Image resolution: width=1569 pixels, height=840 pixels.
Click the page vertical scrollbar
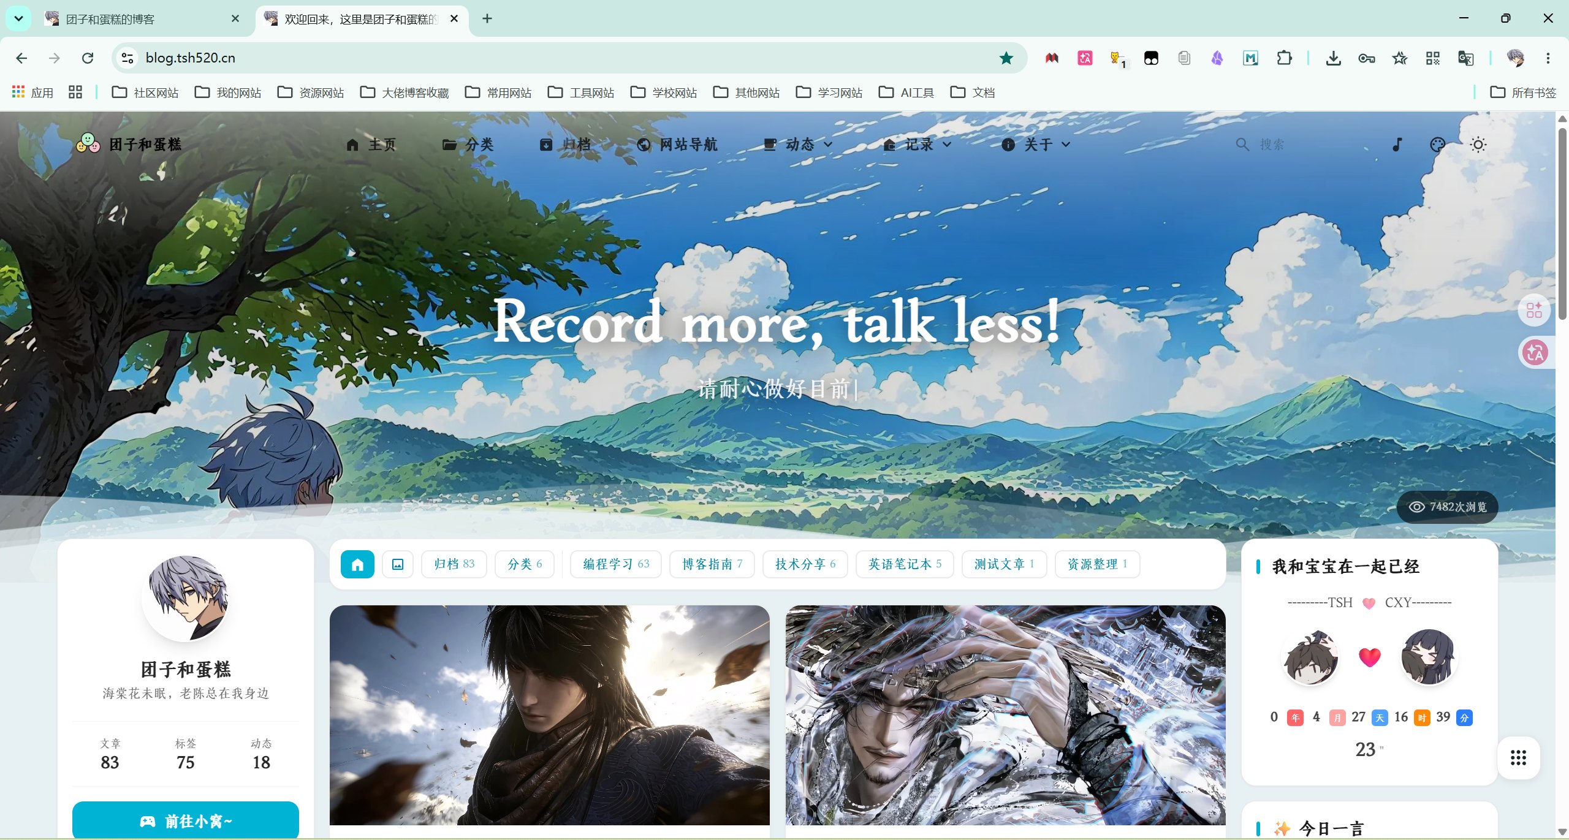click(x=1563, y=224)
